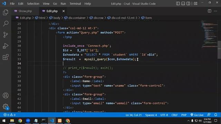This screenshot has height=124, width=221.
Task: Click the input name="uname" line
Action: pyautogui.click(x=117, y=85)
